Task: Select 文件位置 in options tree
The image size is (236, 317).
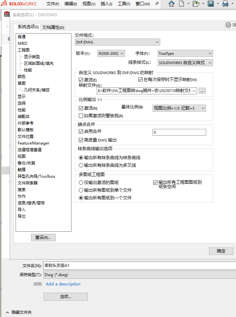Action: 26,137
